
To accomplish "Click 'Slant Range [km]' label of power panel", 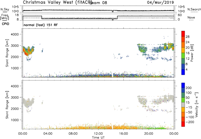I will click(x=7, y=53).
